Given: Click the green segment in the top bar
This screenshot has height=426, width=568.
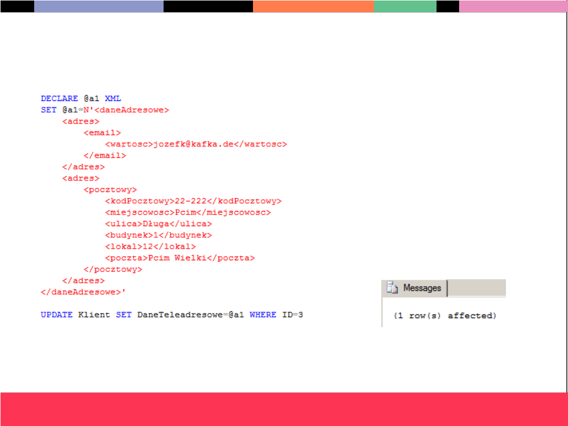Looking at the screenshot, I should 405,6.
